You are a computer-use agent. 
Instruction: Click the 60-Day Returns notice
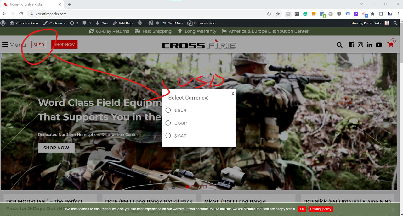click(x=109, y=31)
